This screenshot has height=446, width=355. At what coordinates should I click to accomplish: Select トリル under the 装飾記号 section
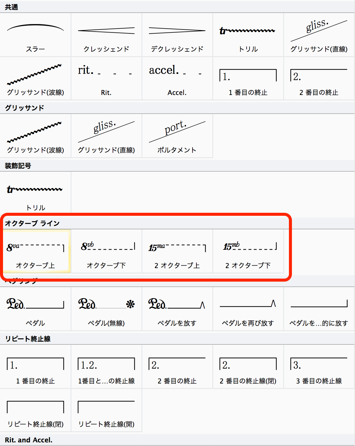[35, 194]
